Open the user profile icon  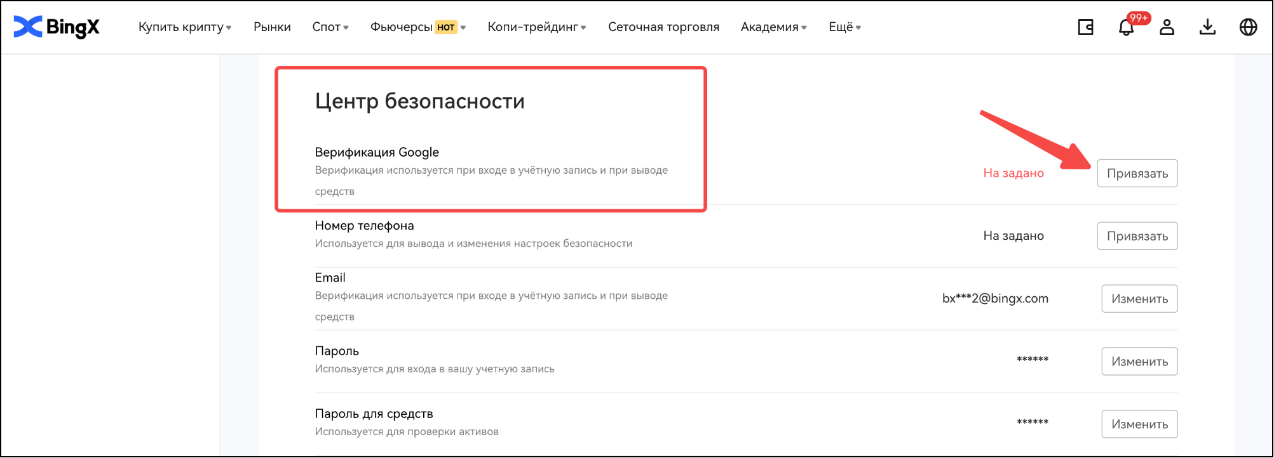point(1167,27)
